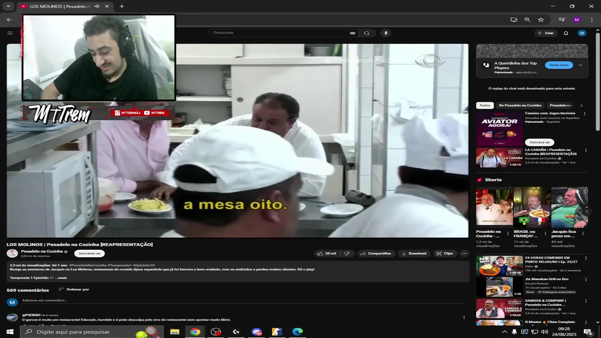This screenshot has height=338, width=601.
Task: Expand description with ...mais
Action: [61, 278]
